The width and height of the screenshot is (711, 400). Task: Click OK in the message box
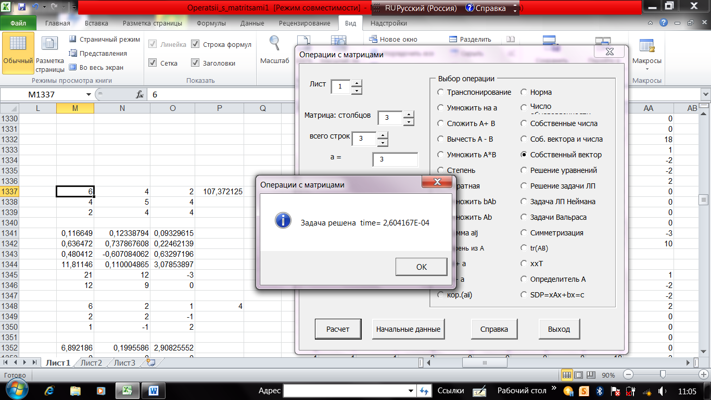click(x=421, y=267)
